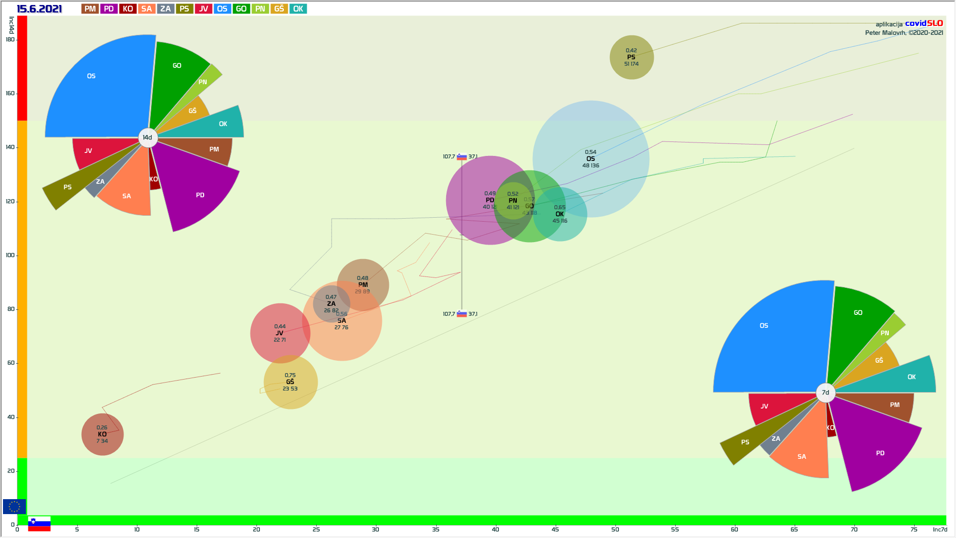Click the PS bubble near the top
Image resolution: width=956 pixels, height=538 pixels.
631,57
